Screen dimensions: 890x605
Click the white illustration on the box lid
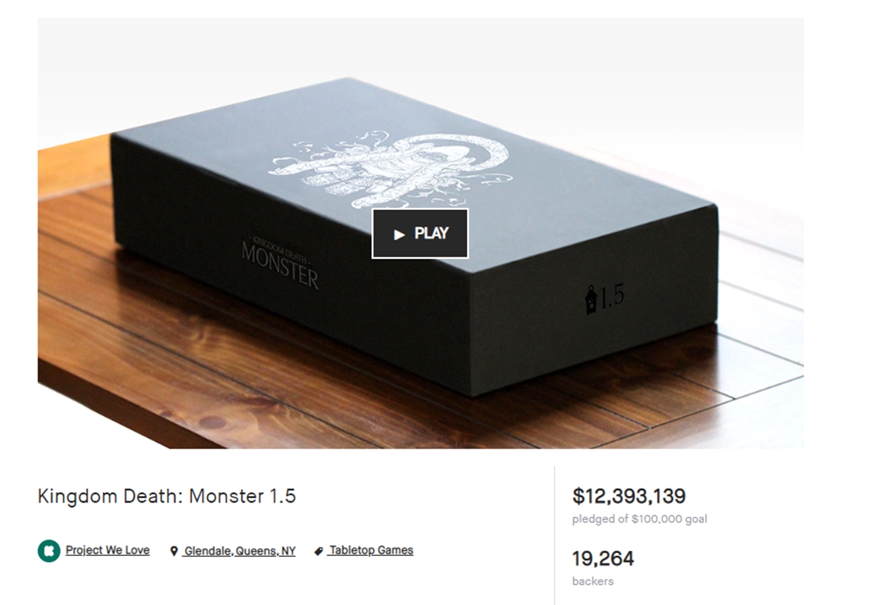[x=391, y=169]
